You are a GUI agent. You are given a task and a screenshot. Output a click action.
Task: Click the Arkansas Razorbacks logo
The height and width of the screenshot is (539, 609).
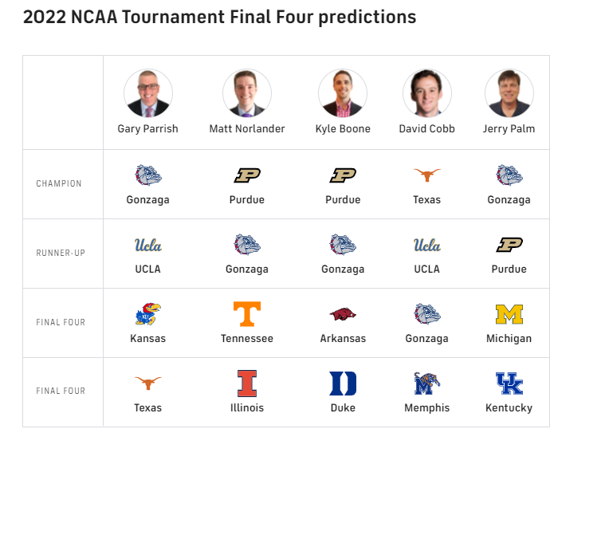coord(343,314)
